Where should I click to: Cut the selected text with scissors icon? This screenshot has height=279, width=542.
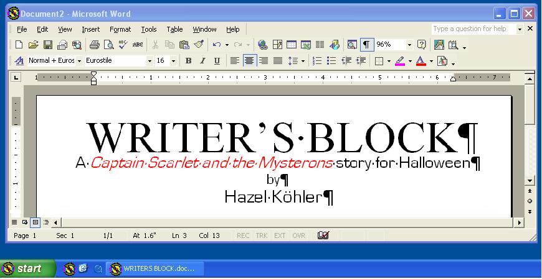[155, 45]
